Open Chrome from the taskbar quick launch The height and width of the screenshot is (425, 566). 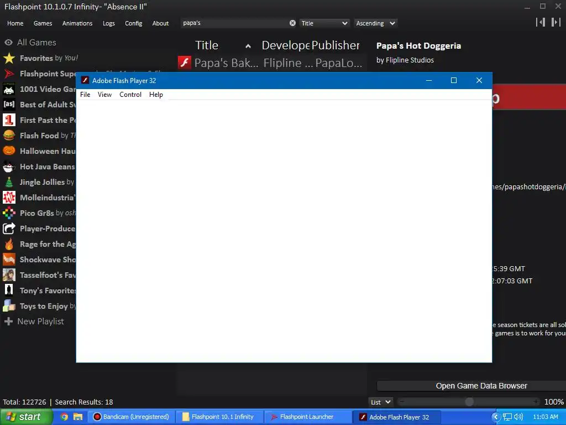64,417
